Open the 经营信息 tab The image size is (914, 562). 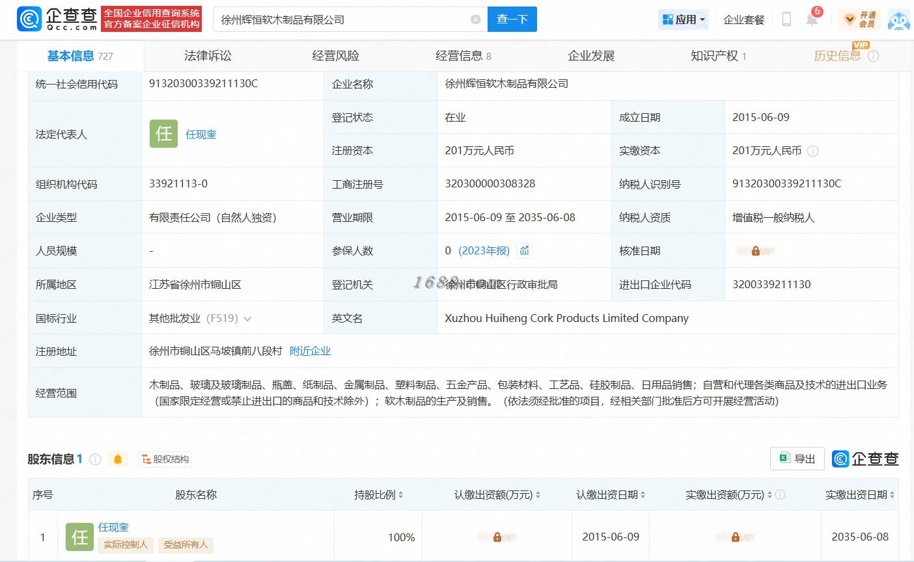(x=464, y=56)
